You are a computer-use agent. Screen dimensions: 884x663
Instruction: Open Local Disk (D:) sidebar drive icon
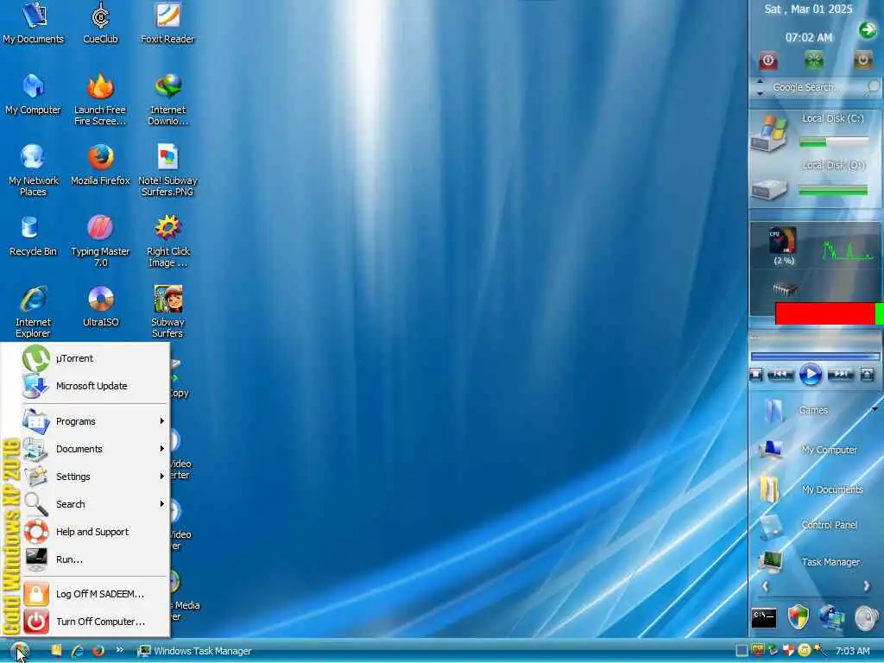(768, 189)
